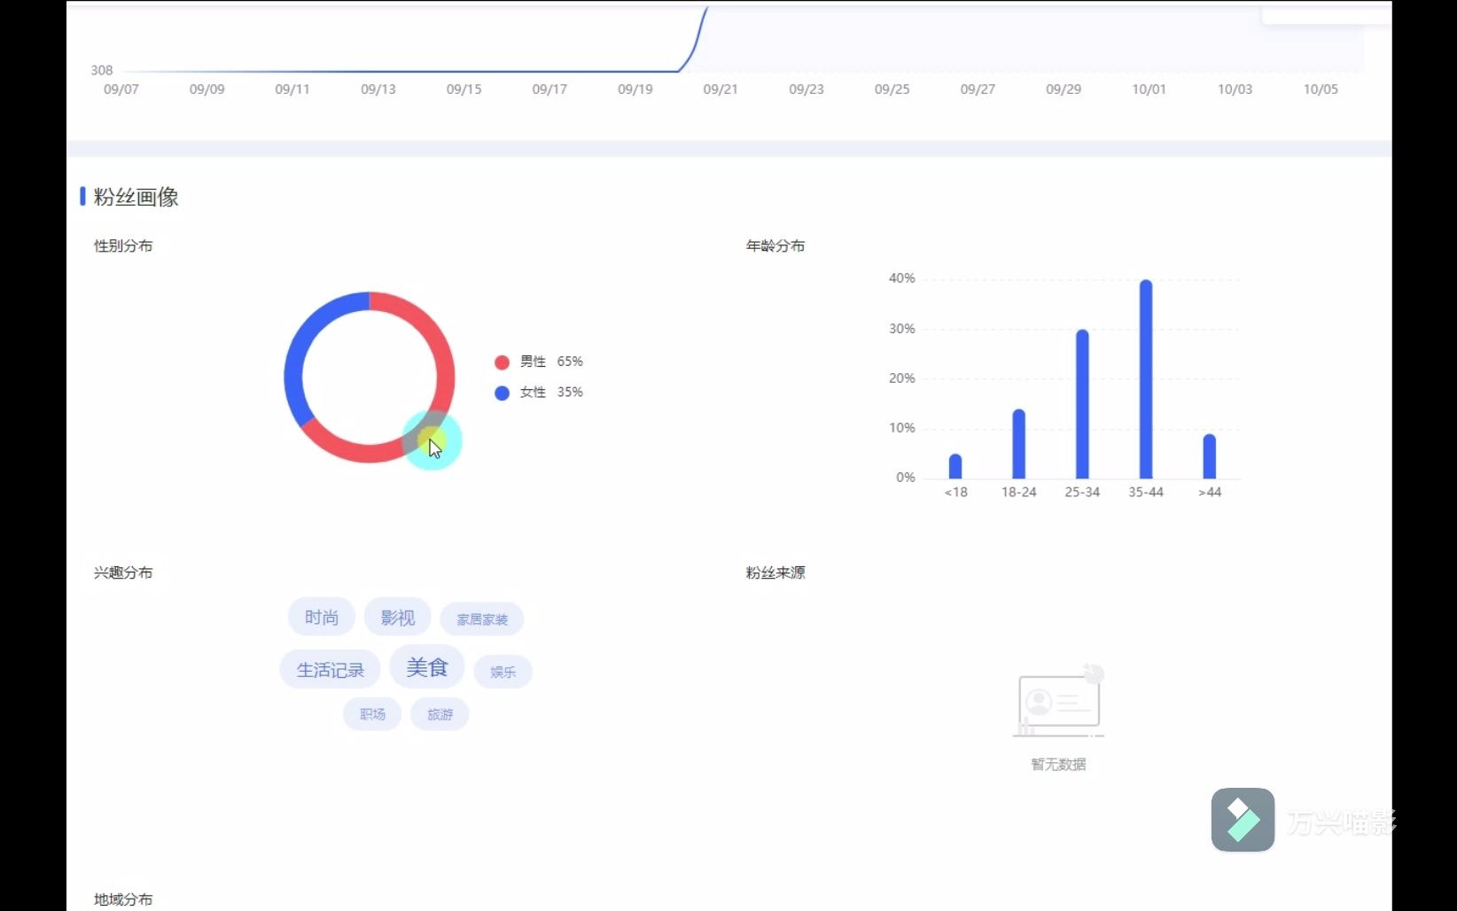Screen dimensions: 1457x911
Task: Click the 40% axis label
Action: click(x=902, y=278)
